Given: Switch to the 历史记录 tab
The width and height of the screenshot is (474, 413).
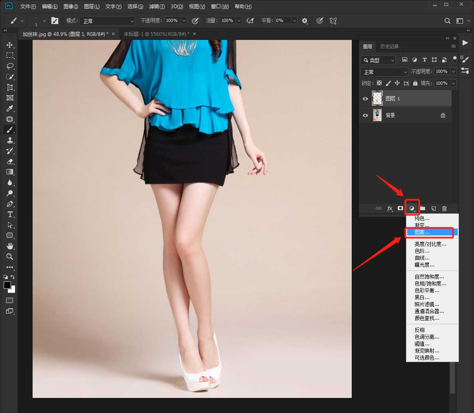Looking at the screenshot, I should point(389,46).
